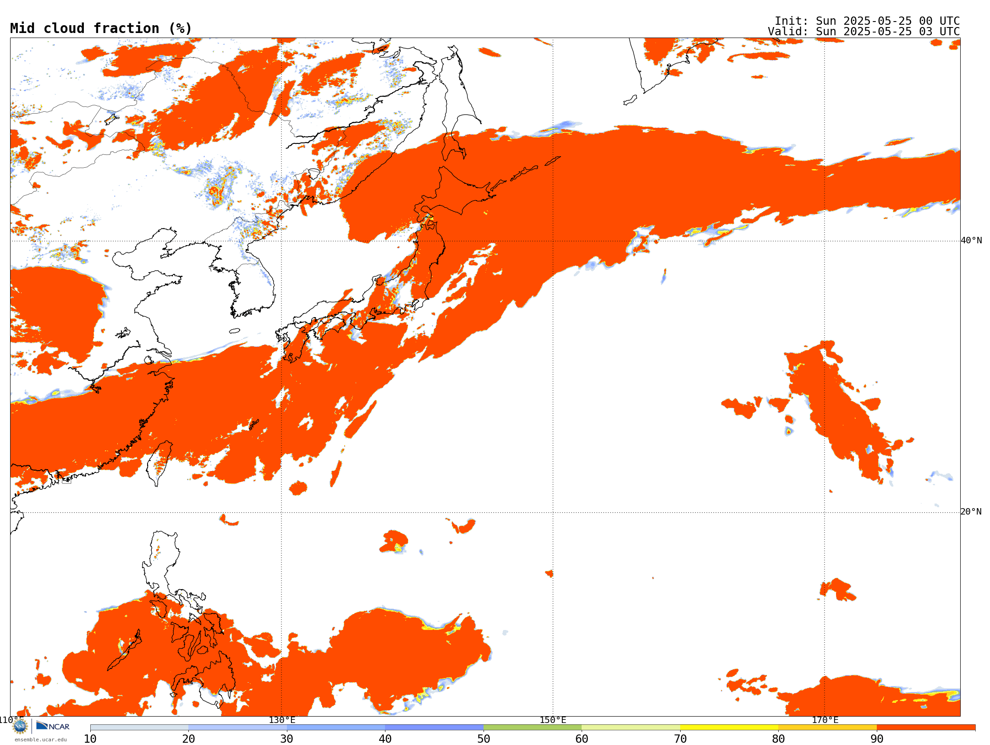Click the colorbar label '30'
The width and height of the screenshot is (990, 745).
(x=287, y=739)
